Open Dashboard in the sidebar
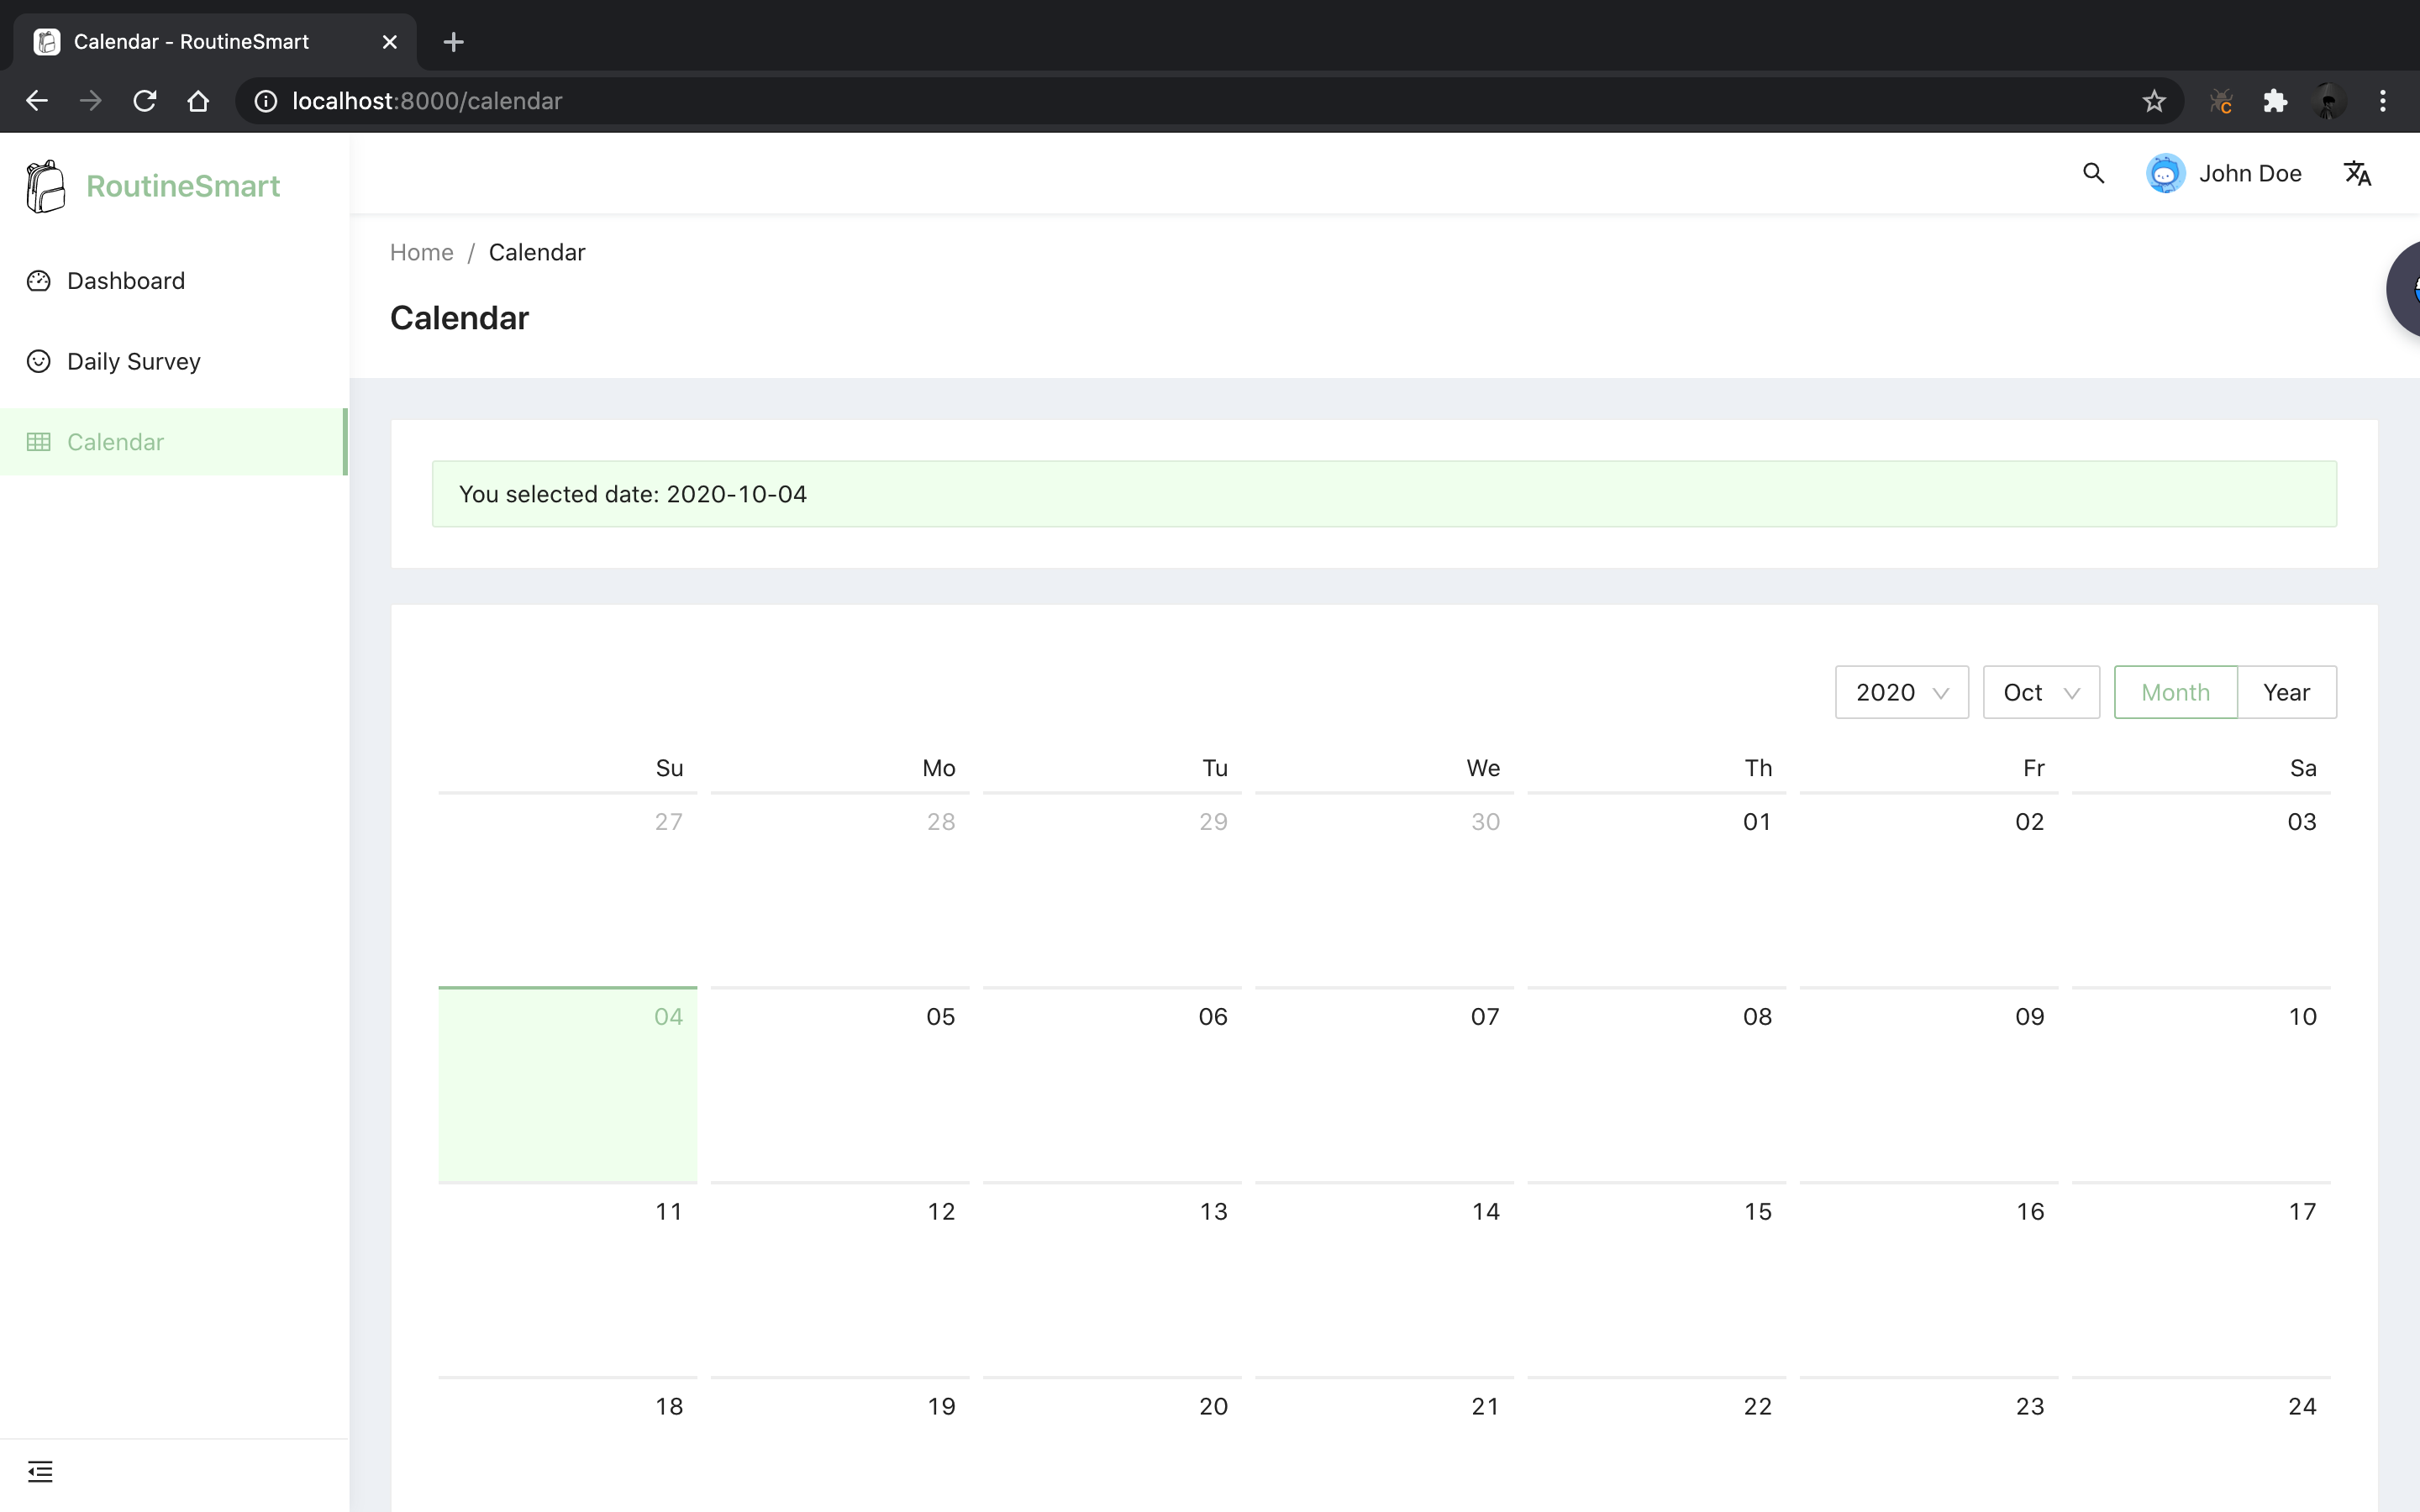2420x1512 pixels. click(x=126, y=281)
